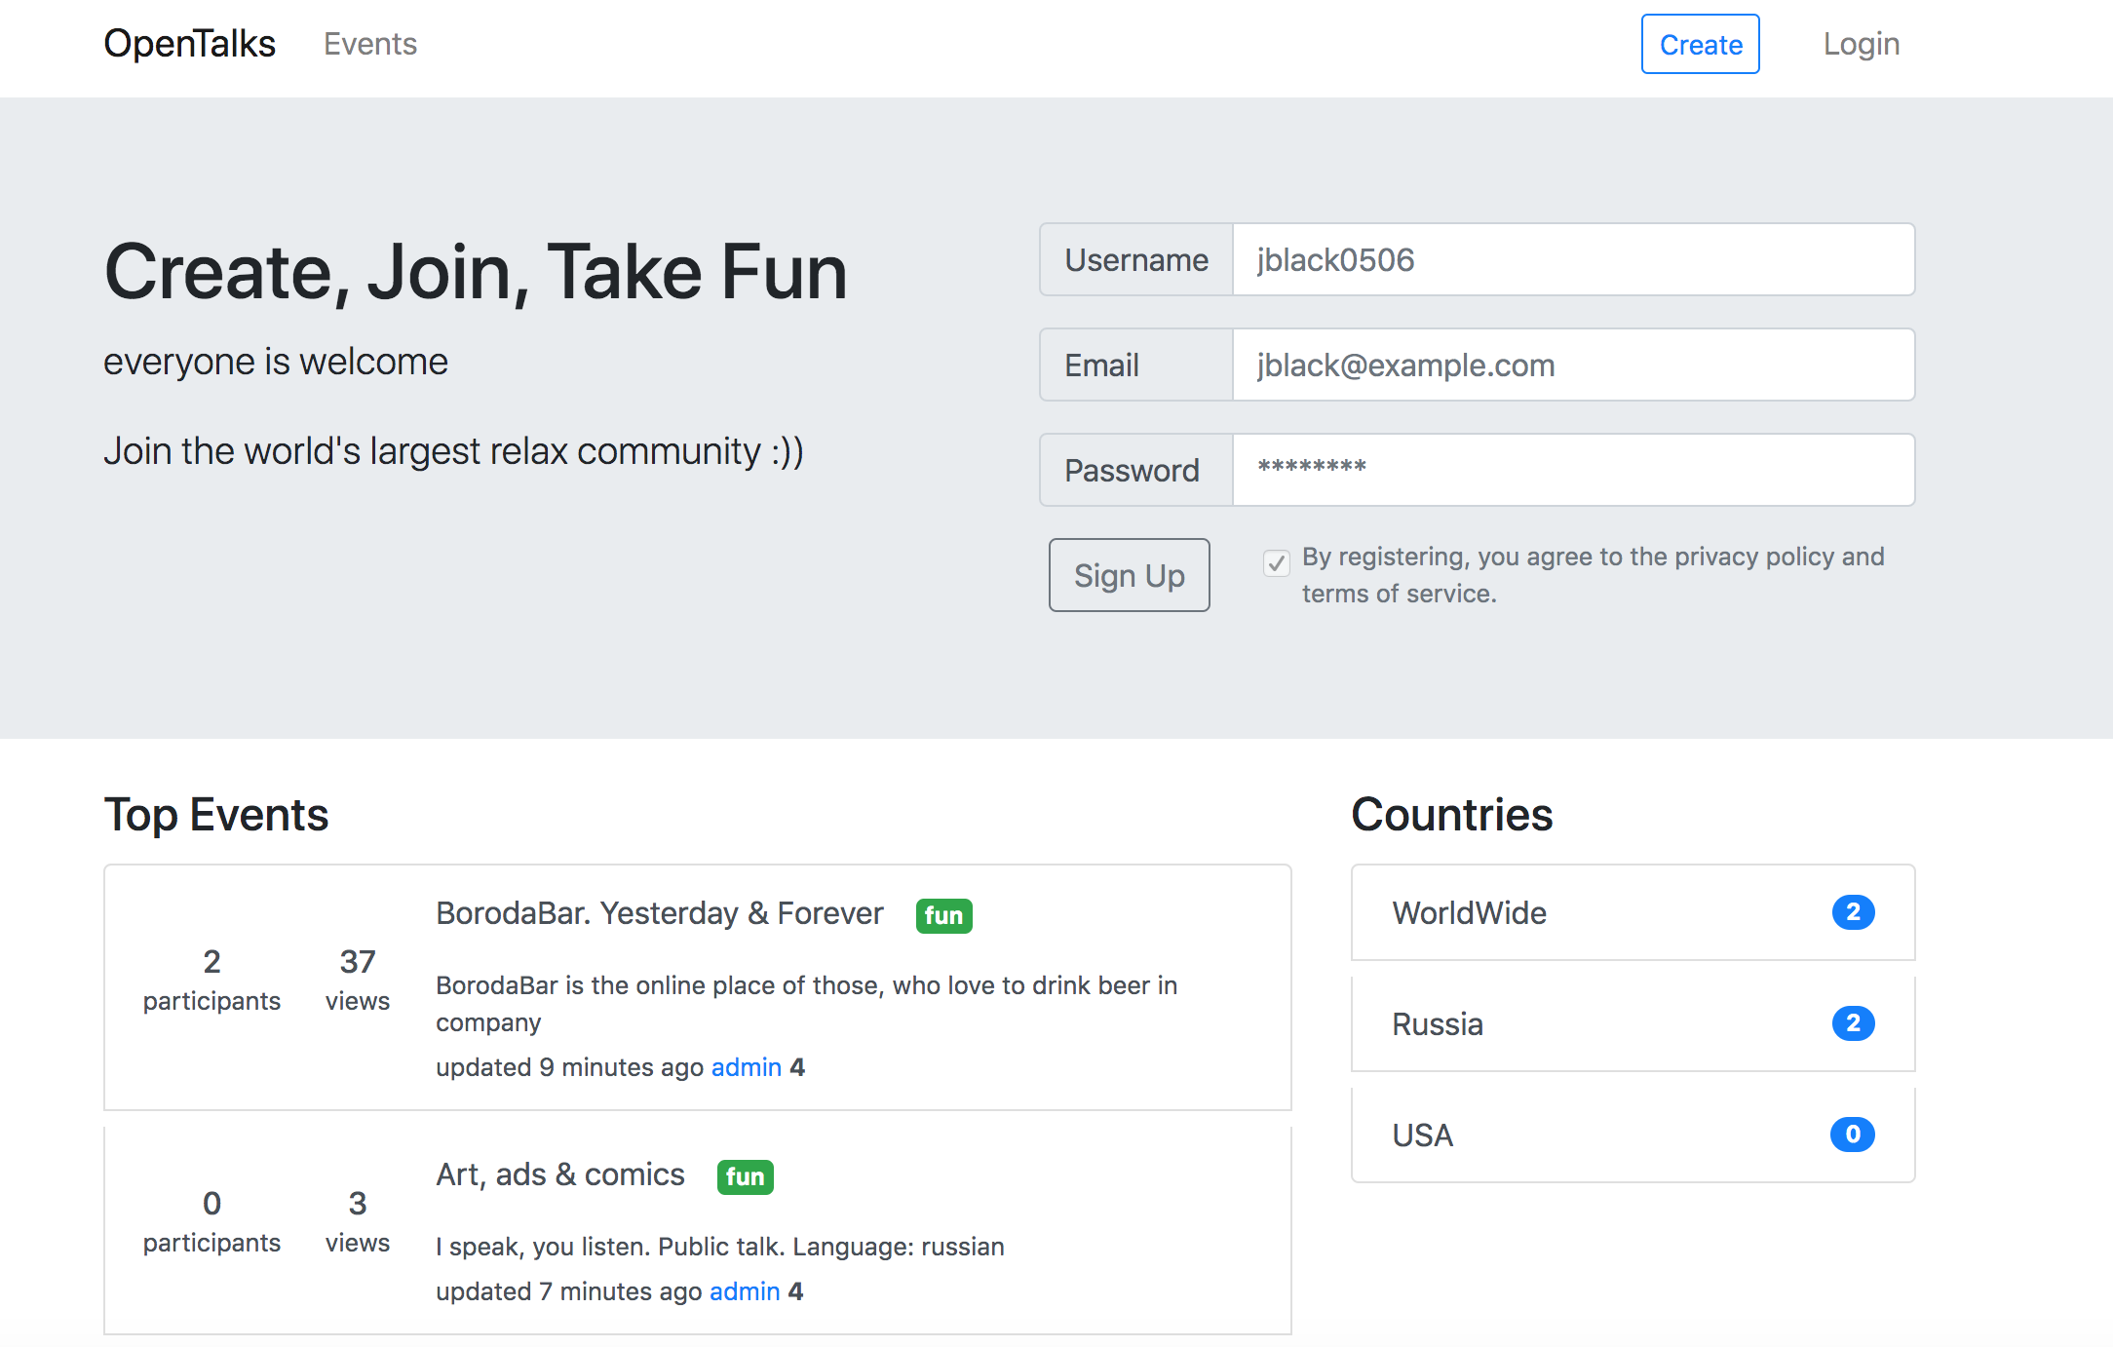
Task: Focus the Username input field
Action: 1572,260
